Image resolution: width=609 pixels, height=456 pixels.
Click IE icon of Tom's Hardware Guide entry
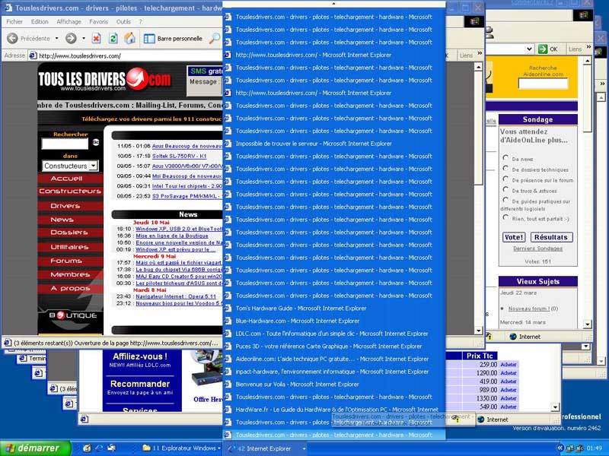tap(228, 309)
